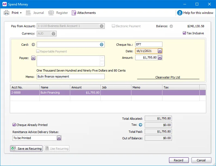216x166 pixels.
Task: Click the Tax total $0.00 field
Action: click(x=158, y=125)
